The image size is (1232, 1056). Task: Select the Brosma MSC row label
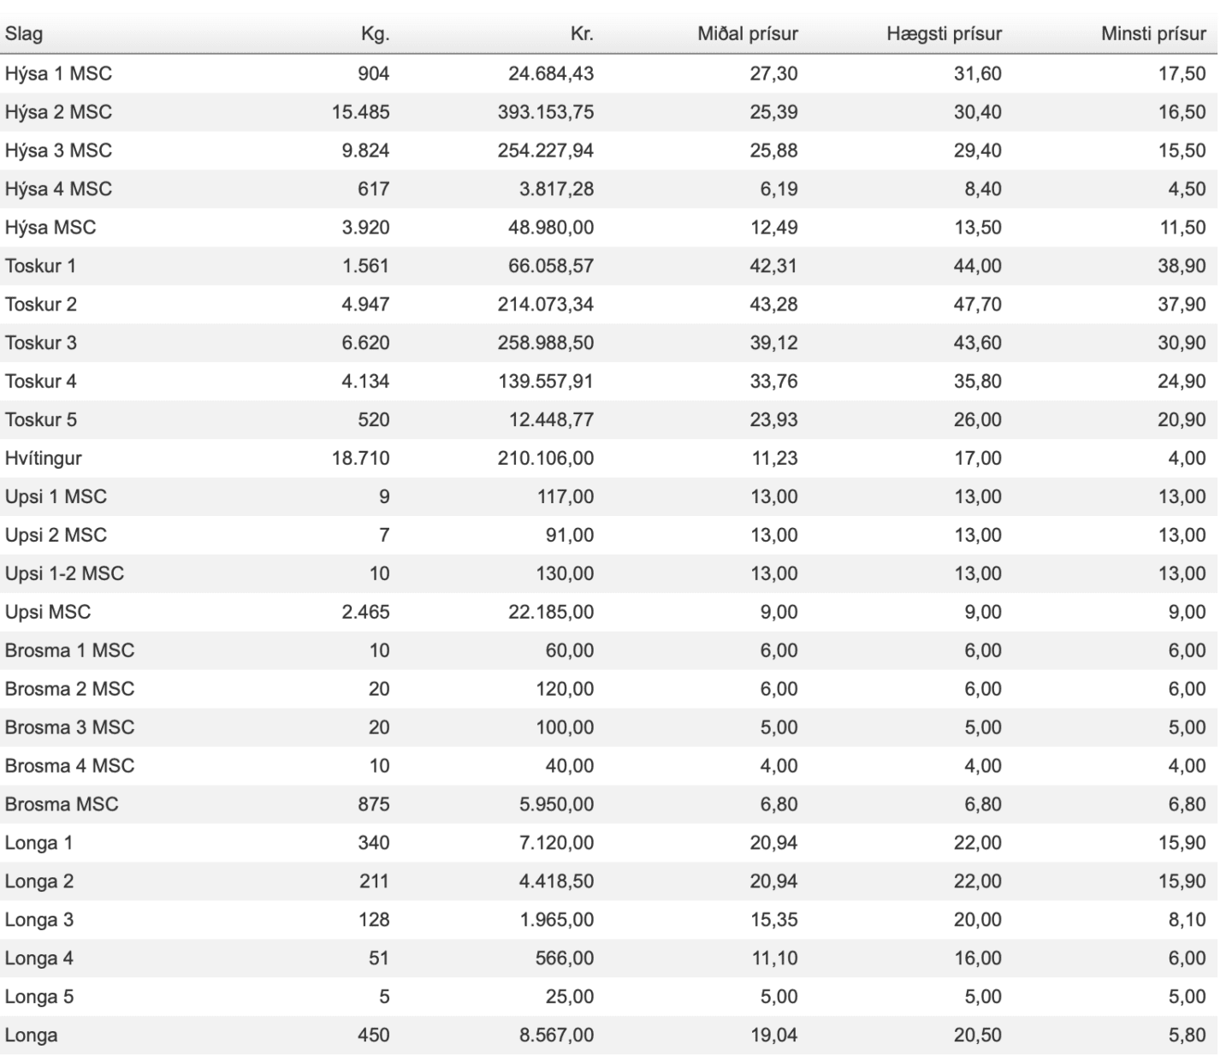(x=62, y=804)
